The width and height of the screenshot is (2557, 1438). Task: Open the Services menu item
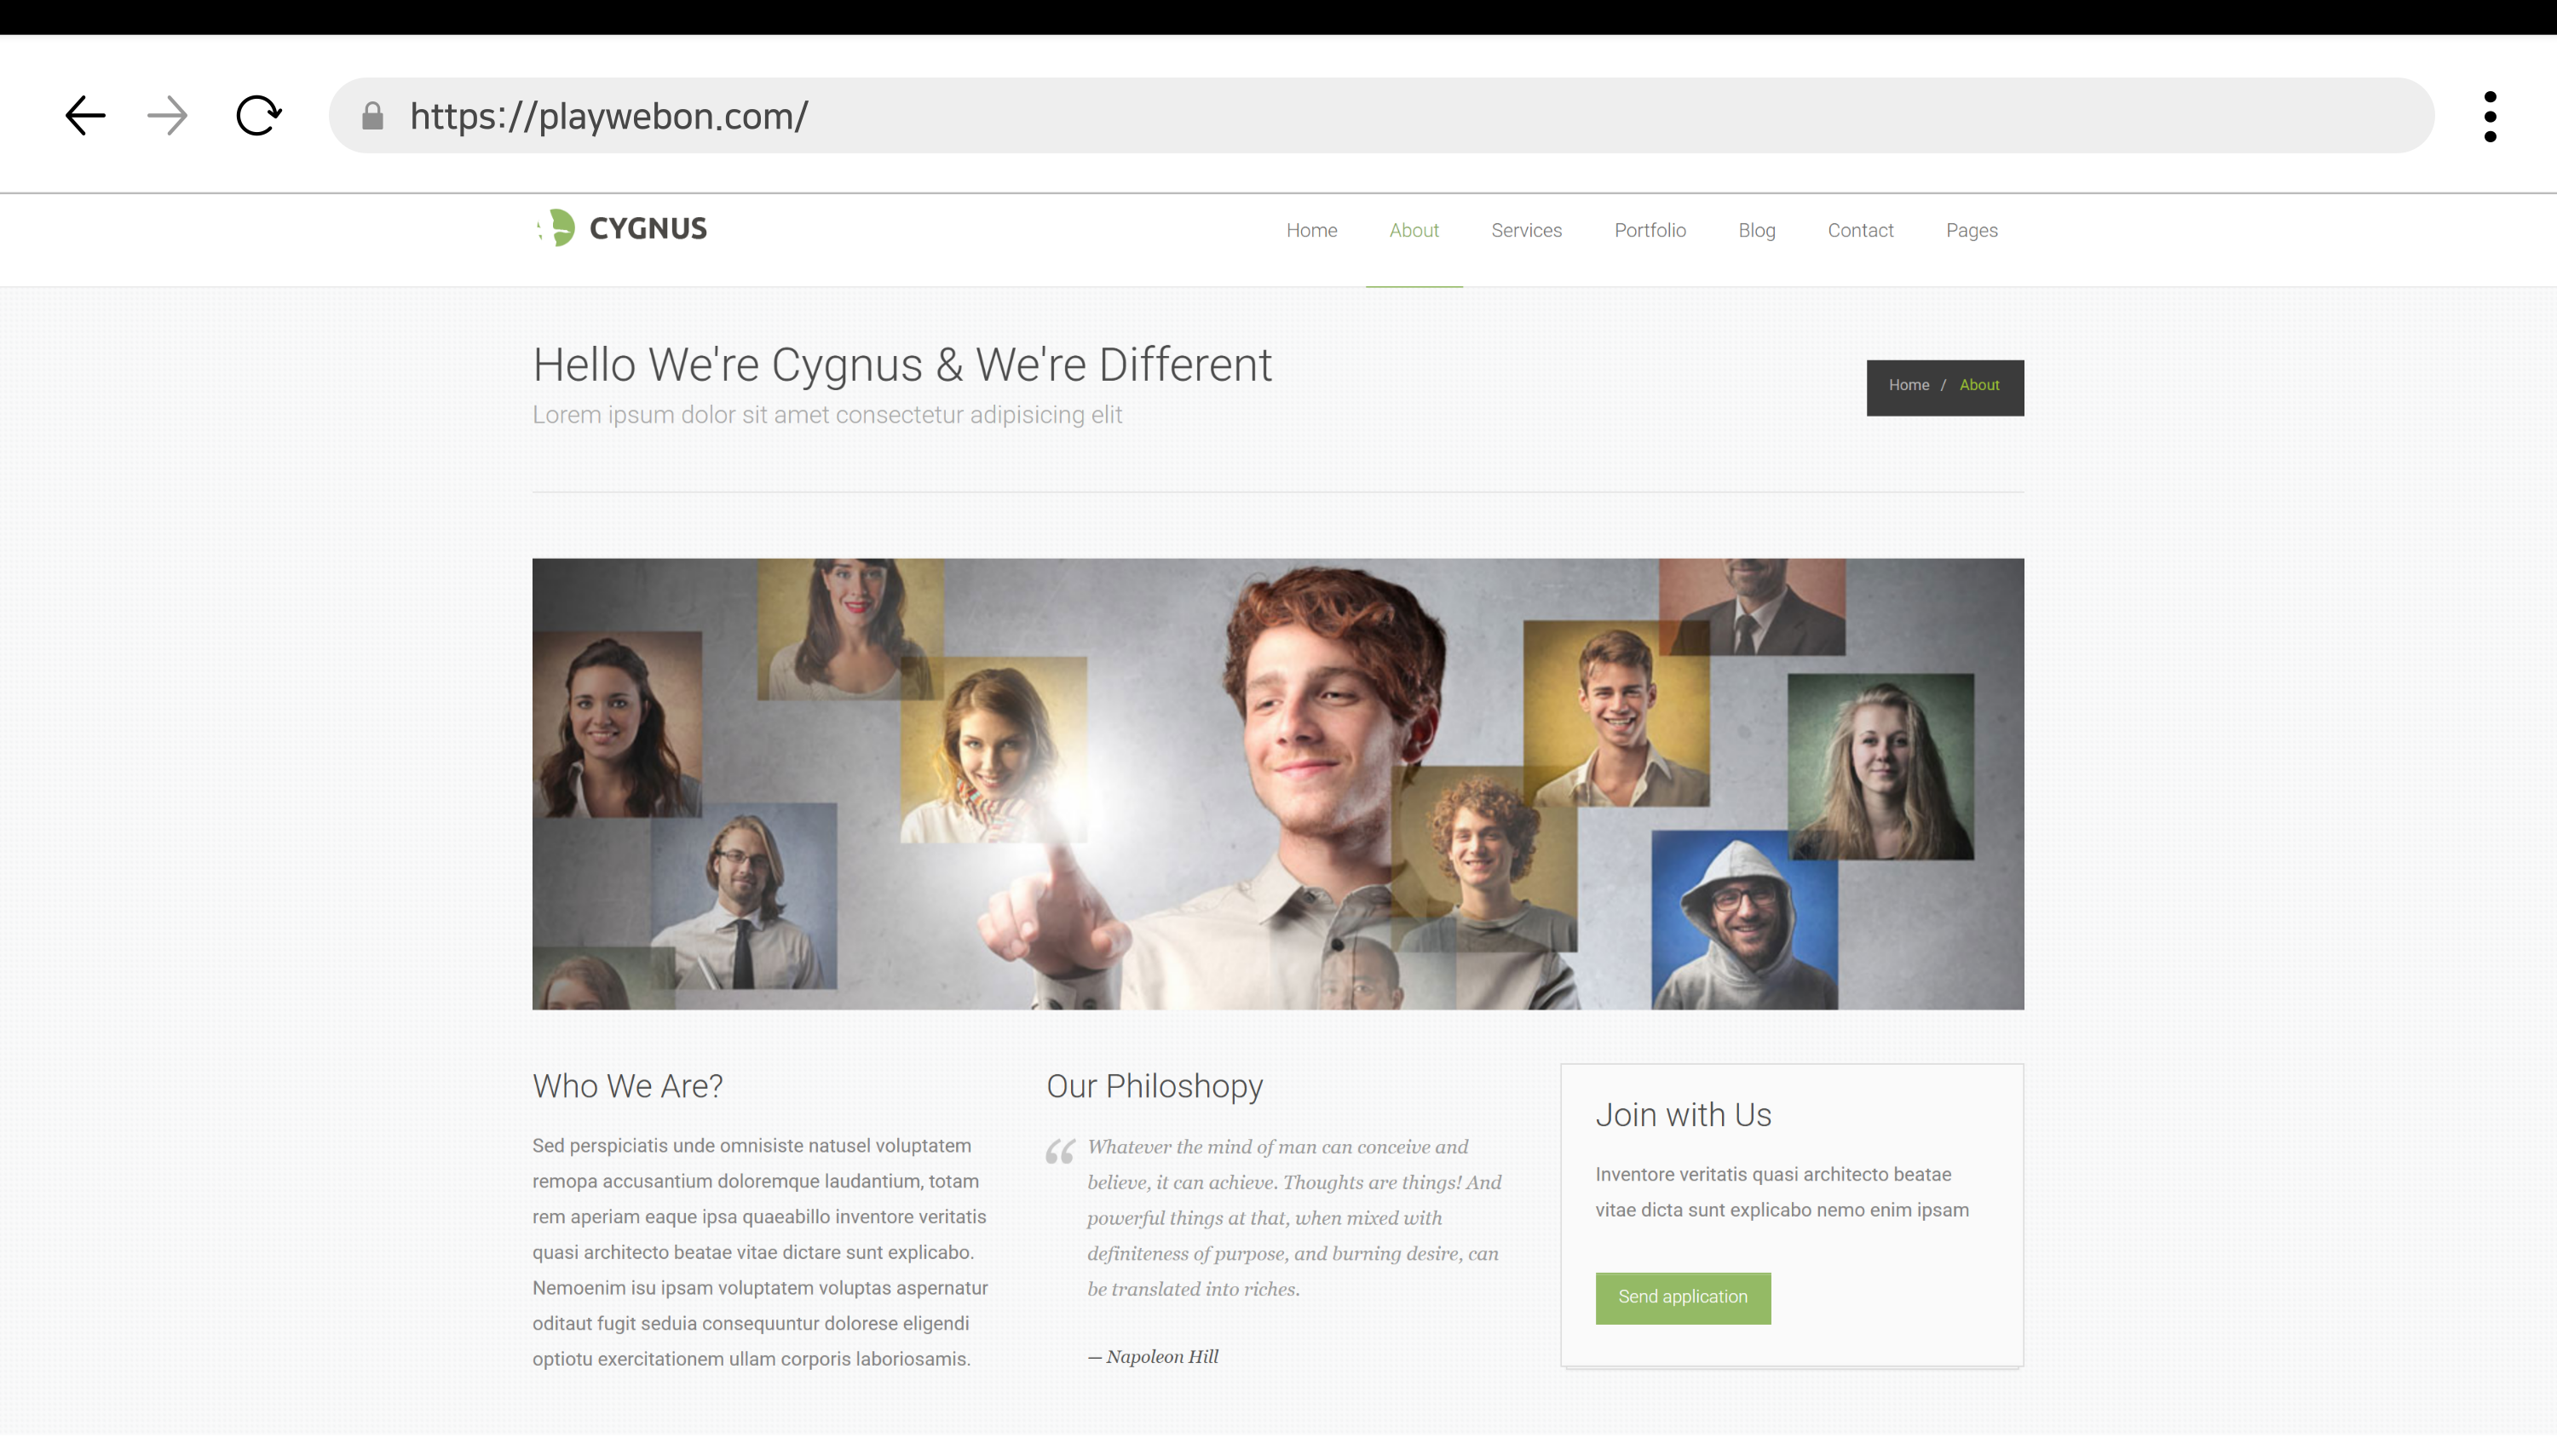1526,230
